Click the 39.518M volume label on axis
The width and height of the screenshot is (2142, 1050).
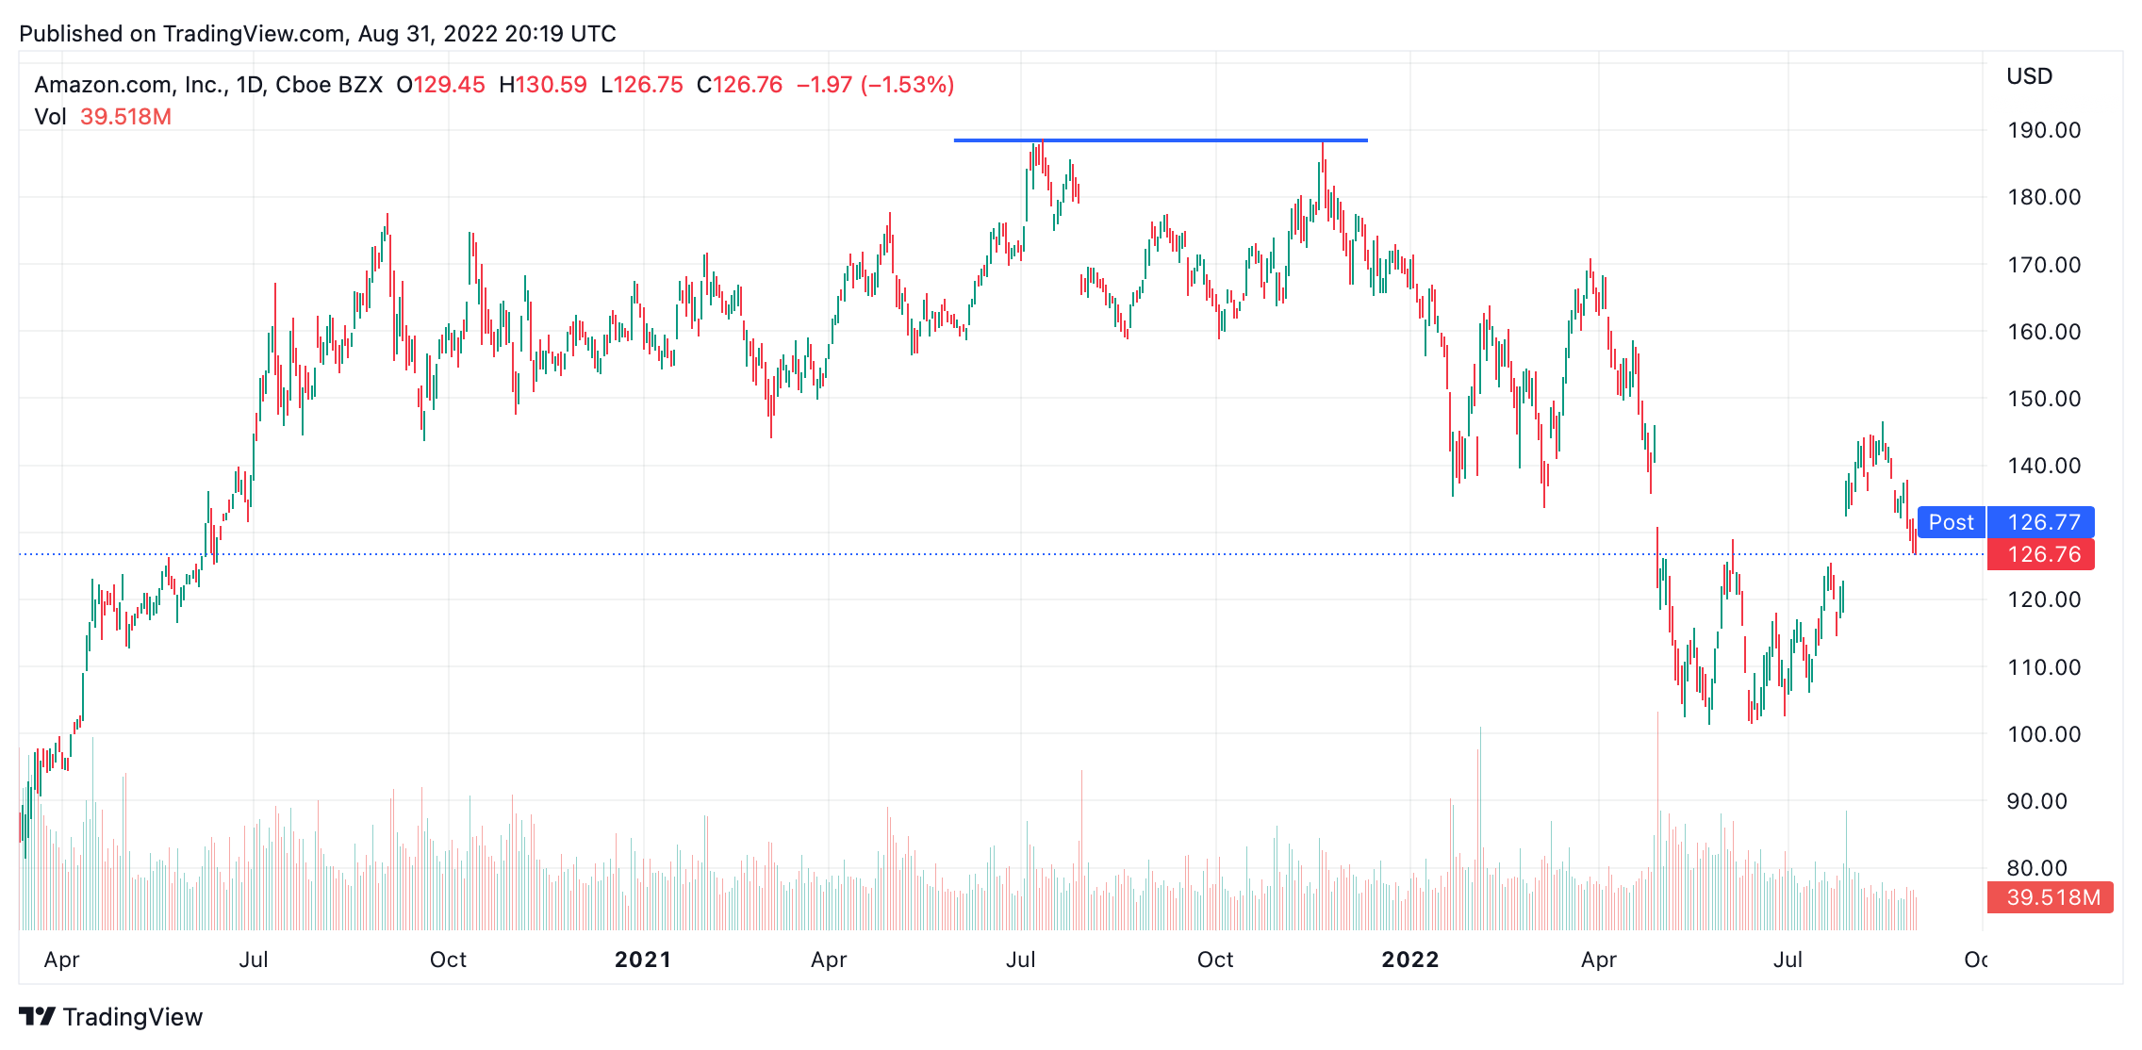(x=2050, y=897)
